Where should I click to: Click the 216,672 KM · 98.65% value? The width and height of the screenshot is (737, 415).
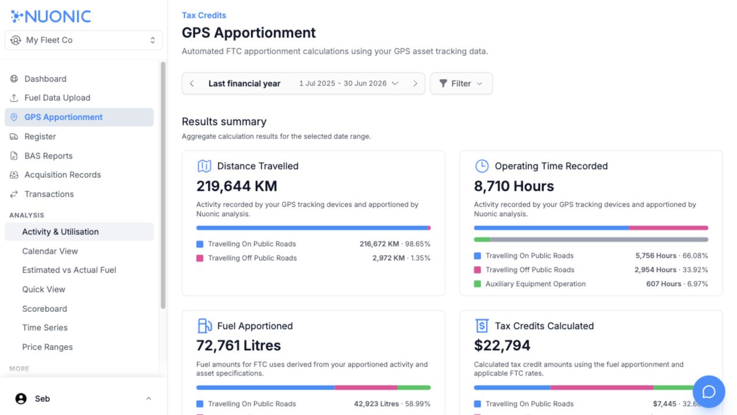[395, 244]
